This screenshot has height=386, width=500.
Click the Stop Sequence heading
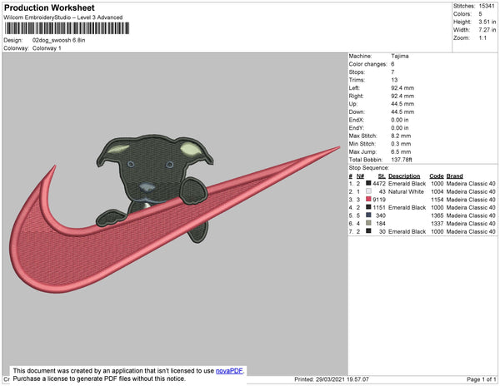[x=369, y=168]
